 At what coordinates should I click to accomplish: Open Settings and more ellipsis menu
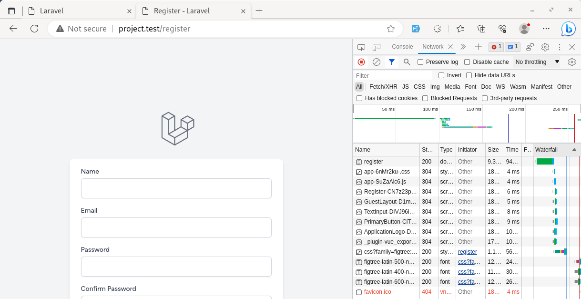(x=546, y=29)
